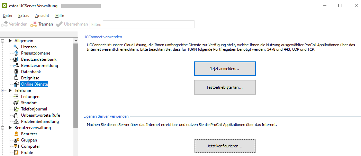Collapse the Telefonie tree node

pos(3,90)
